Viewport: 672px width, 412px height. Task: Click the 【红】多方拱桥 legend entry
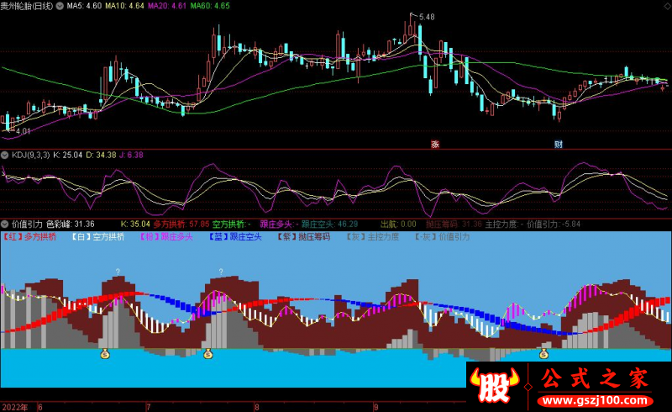coord(29,237)
